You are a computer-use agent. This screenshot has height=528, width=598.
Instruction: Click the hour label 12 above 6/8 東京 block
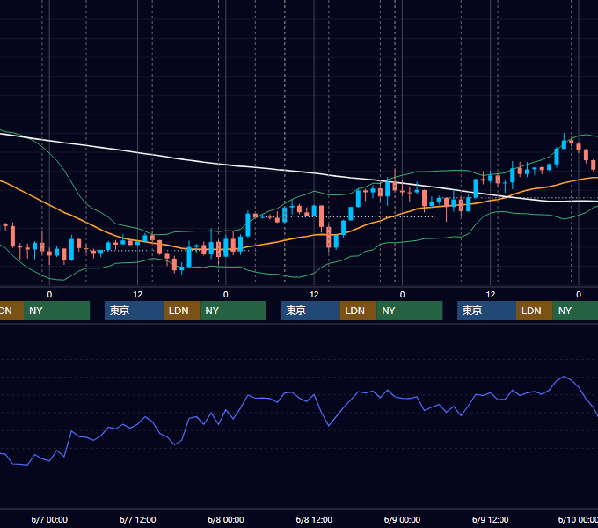[x=314, y=295]
